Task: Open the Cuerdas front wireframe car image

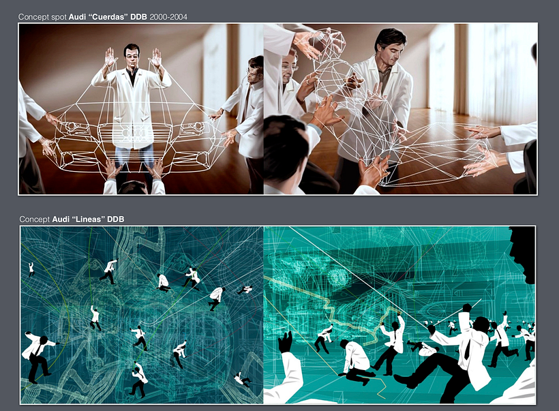Action: point(141,109)
